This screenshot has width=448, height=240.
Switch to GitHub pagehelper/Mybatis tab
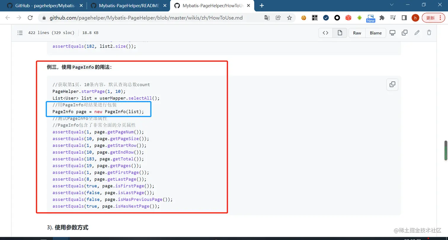tap(44, 6)
